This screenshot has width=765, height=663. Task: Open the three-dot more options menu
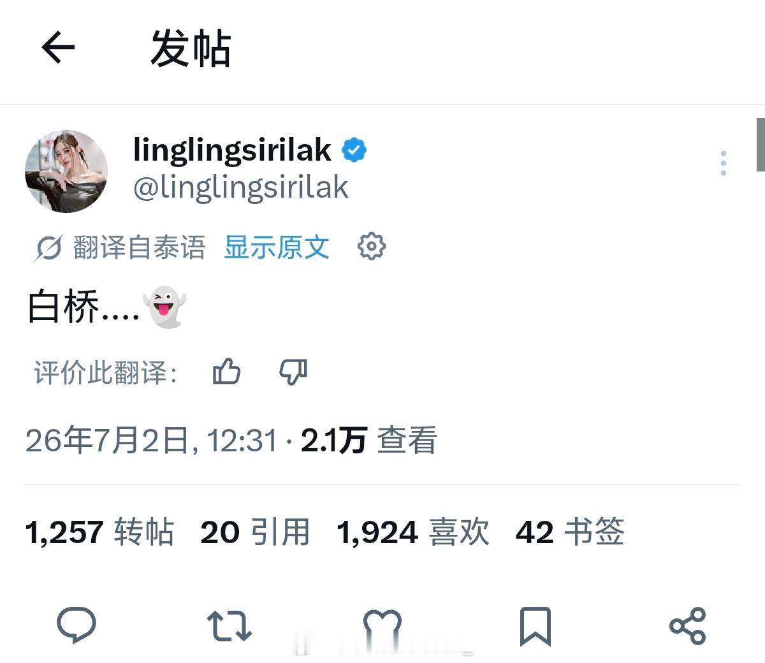(x=723, y=163)
